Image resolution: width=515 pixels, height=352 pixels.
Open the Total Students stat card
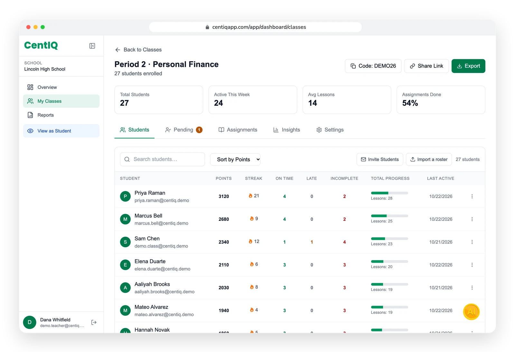[159, 100]
